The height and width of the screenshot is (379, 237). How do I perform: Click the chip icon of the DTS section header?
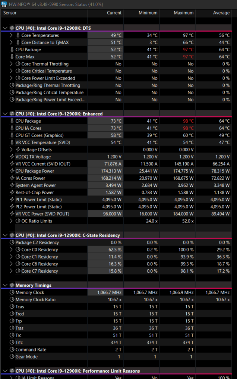coord(12,28)
